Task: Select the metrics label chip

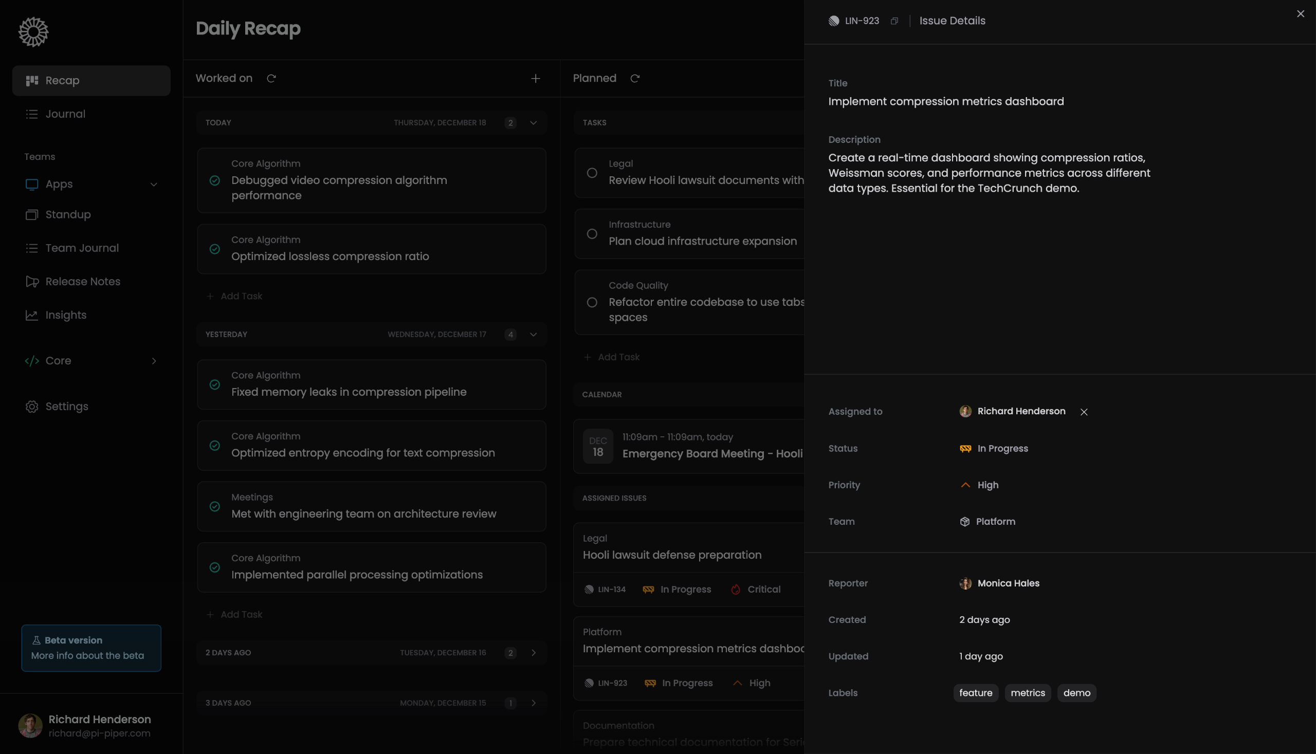Action: click(x=1028, y=693)
